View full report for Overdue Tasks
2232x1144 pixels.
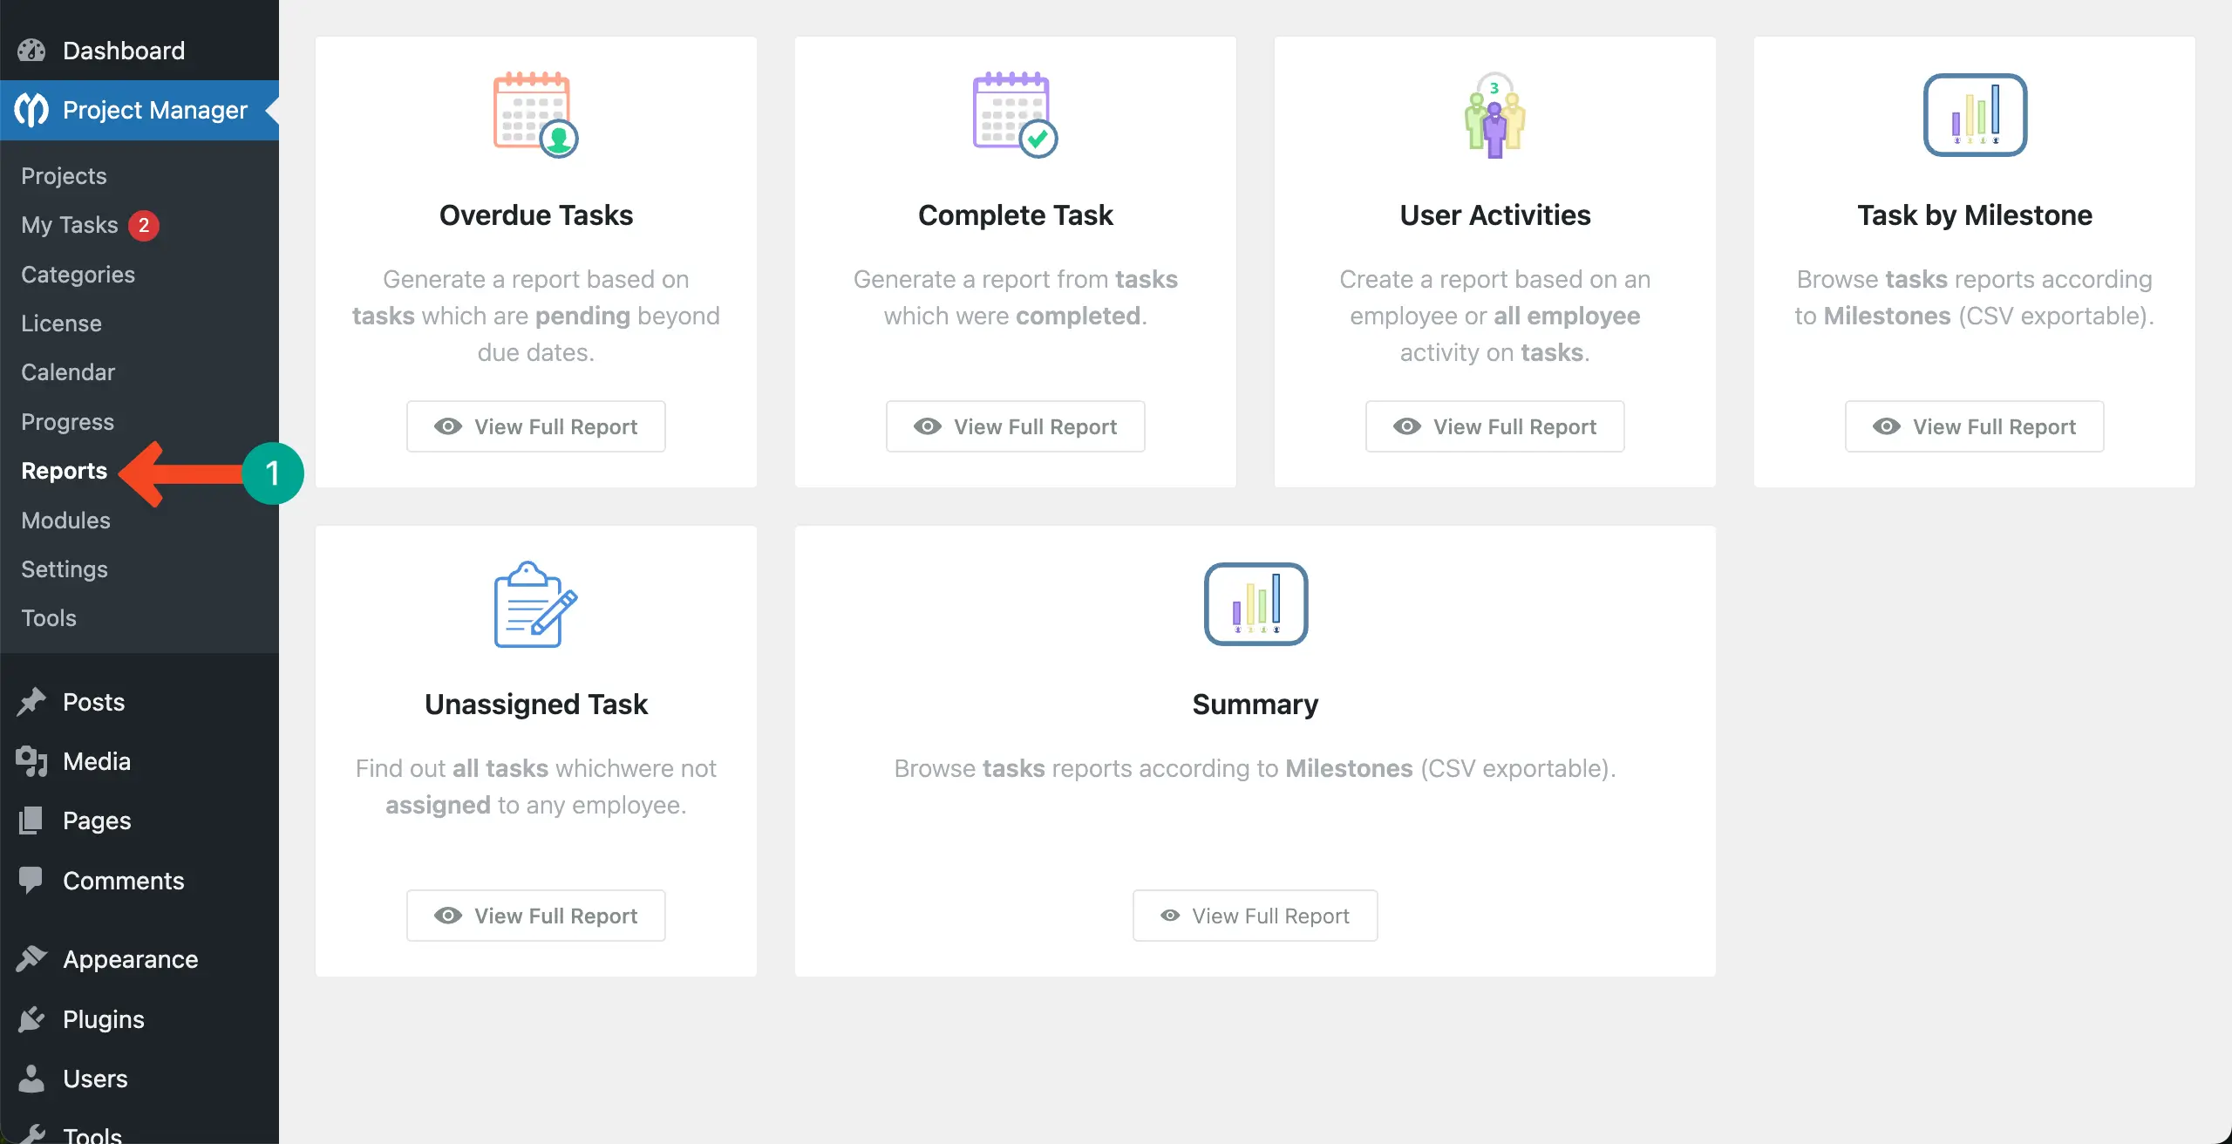pos(535,426)
